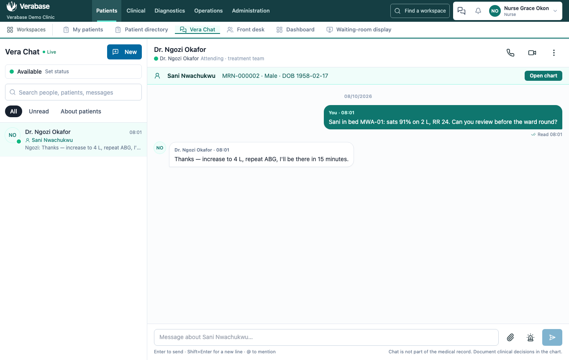Viewport: 569px width, 360px height.
Task: Open the conversation more options menu
Action: (x=554, y=53)
